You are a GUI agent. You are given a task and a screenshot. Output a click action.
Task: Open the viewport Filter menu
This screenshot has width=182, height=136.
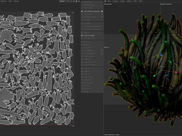[x=135, y=1]
